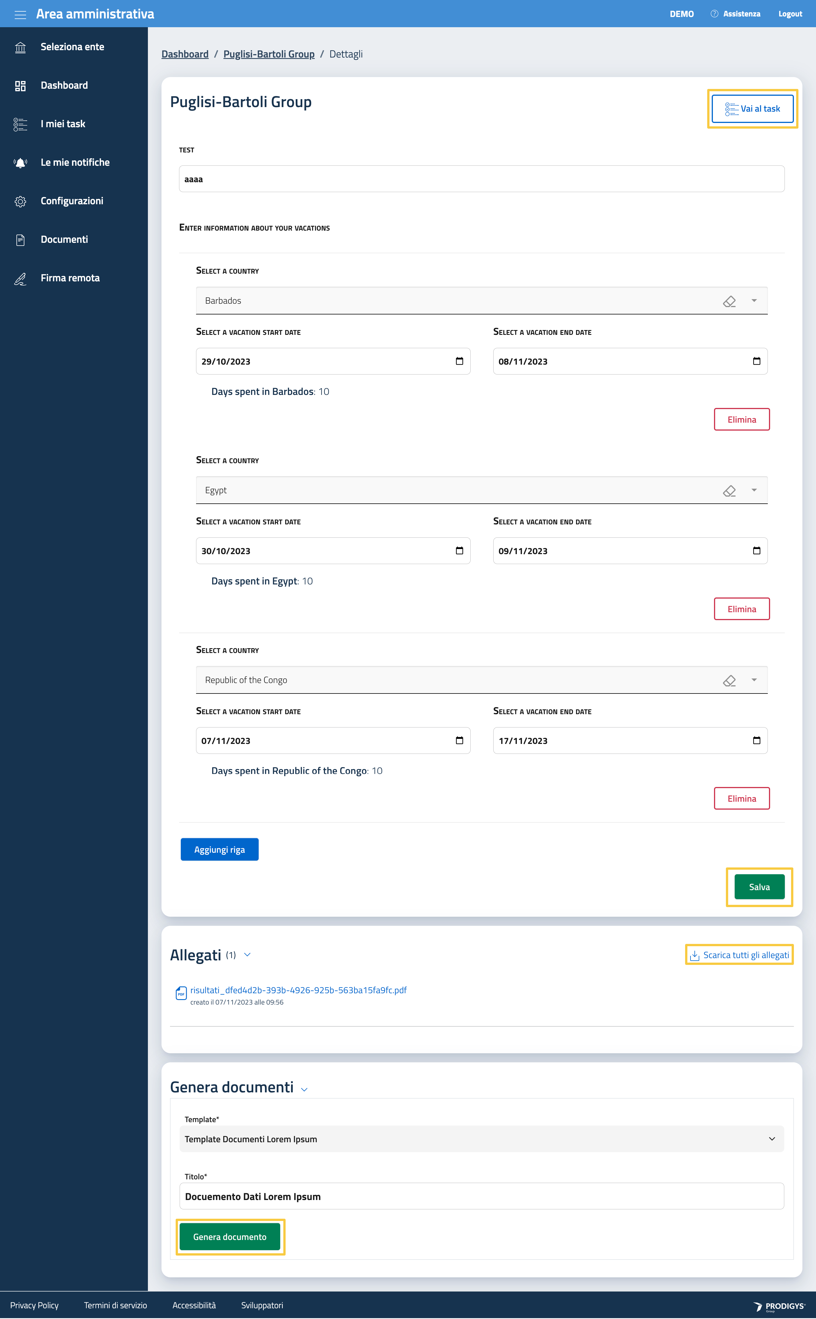Image resolution: width=816 pixels, height=1319 pixels.
Task: Click the hamburger menu icon
Action: coord(20,14)
